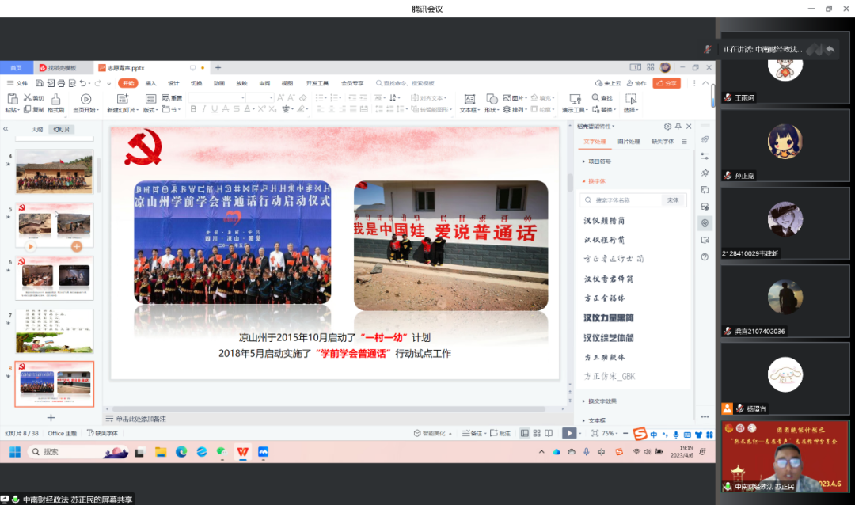The image size is (855, 505).
Task: Switch to normal view in status bar
Action: click(524, 433)
